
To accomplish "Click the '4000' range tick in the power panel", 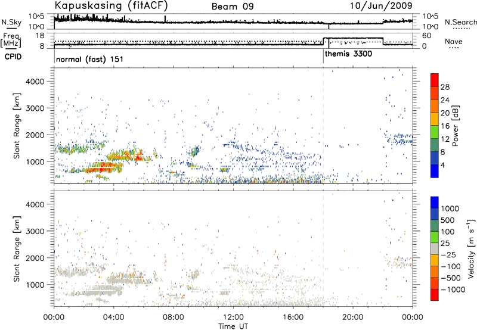I will 35,82.
